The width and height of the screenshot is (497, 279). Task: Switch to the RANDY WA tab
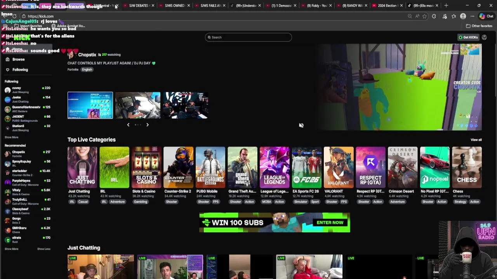tap(352, 5)
